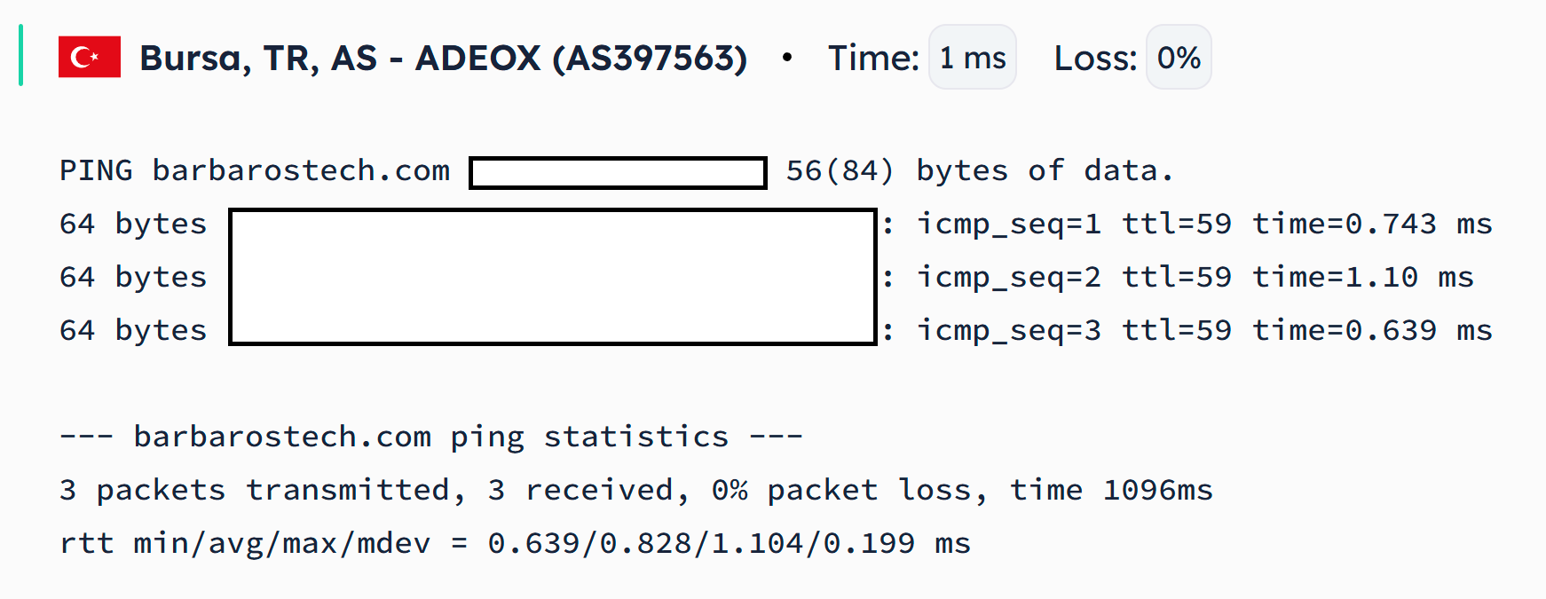Viewport: 1546px width, 599px height.
Task: Click the first 64 bytes text
Action: click(133, 224)
